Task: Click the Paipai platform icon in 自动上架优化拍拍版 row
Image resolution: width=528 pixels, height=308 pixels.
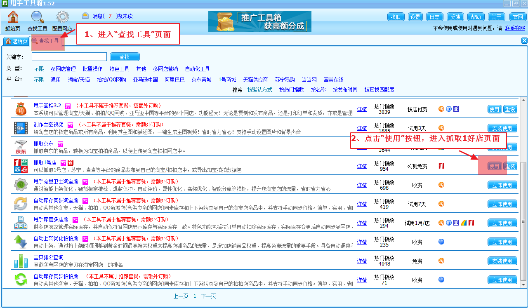Action: click(441, 242)
